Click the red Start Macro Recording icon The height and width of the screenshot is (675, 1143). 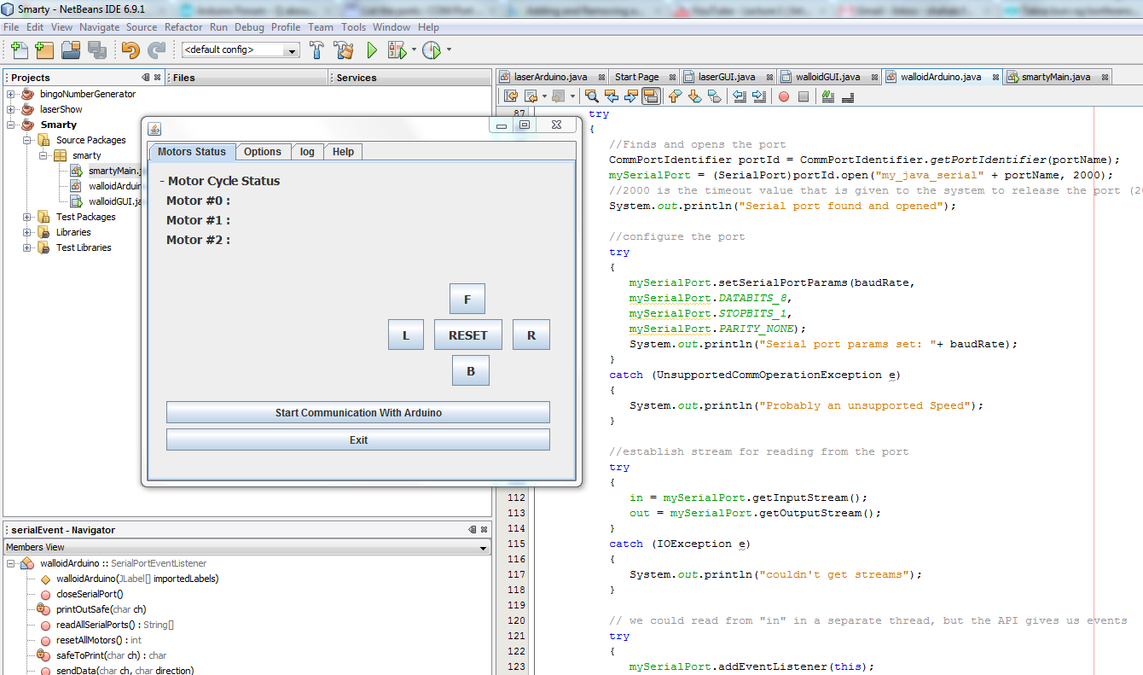783,96
